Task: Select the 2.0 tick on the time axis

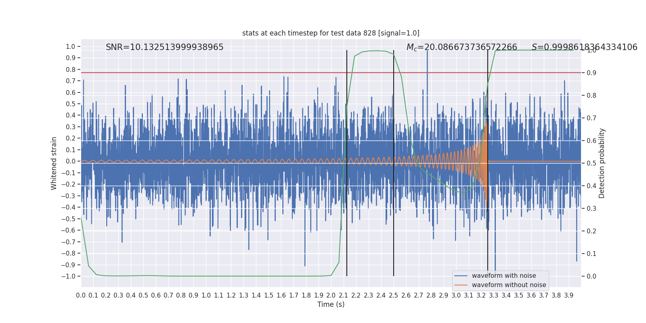Action: (331, 295)
